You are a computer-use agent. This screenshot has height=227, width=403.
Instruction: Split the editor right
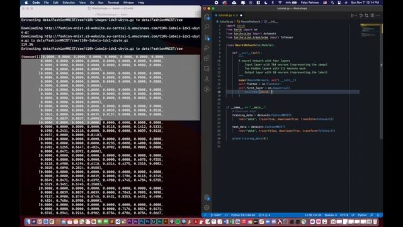tap(372, 15)
